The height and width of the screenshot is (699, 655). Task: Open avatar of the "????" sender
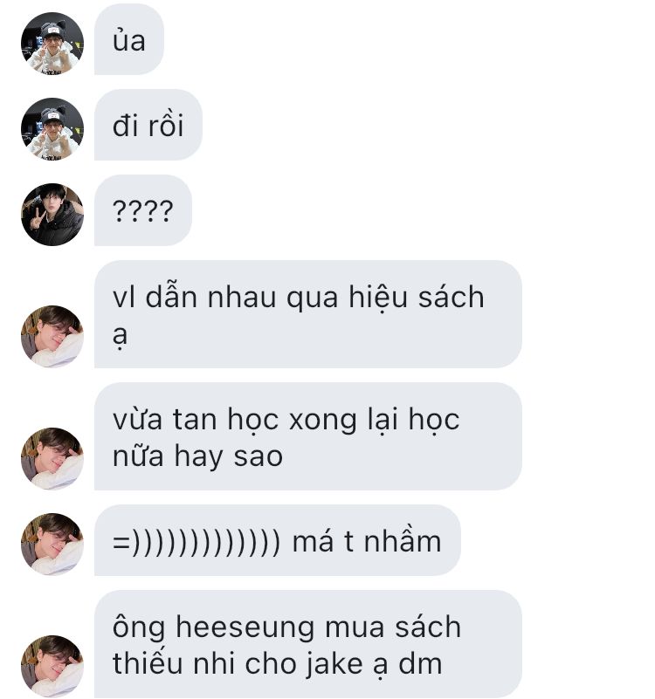52,215
